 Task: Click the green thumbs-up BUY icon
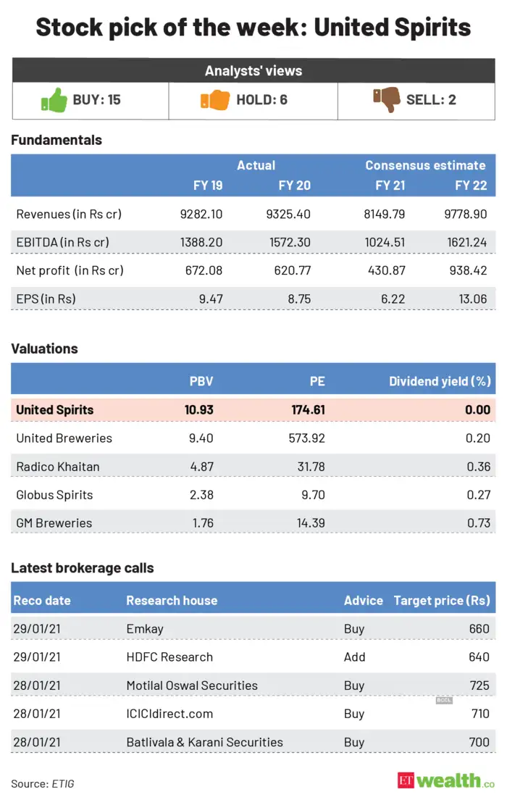(x=54, y=100)
